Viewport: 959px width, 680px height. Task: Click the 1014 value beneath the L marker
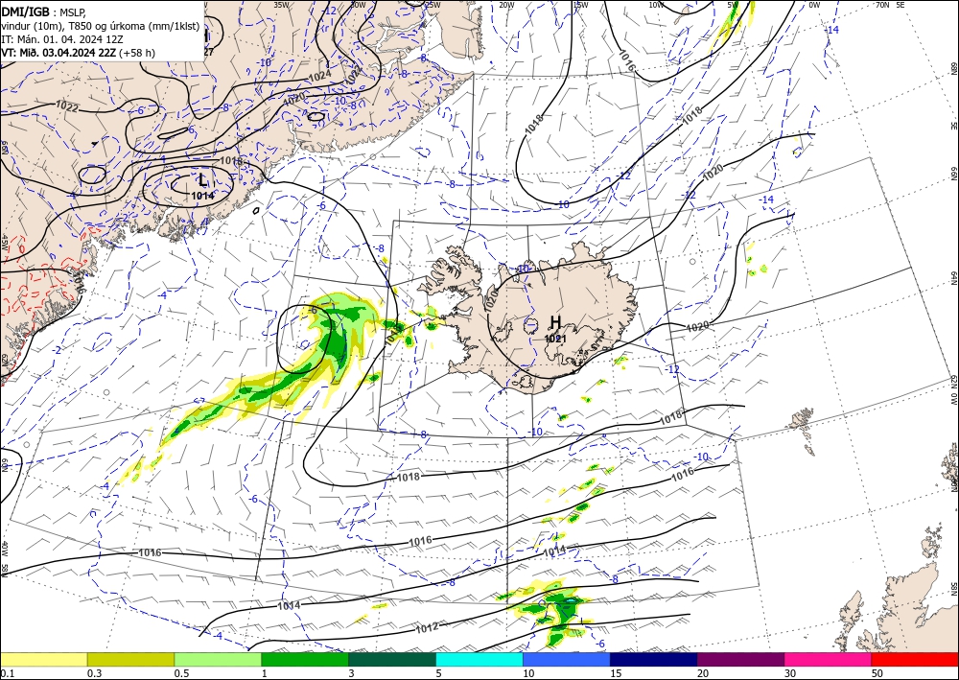tap(202, 196)
